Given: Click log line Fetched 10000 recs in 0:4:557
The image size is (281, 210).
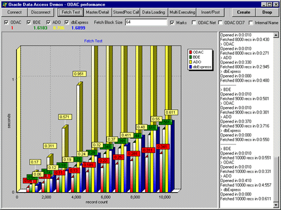Looking at the screenshot, I should (246, 185).
